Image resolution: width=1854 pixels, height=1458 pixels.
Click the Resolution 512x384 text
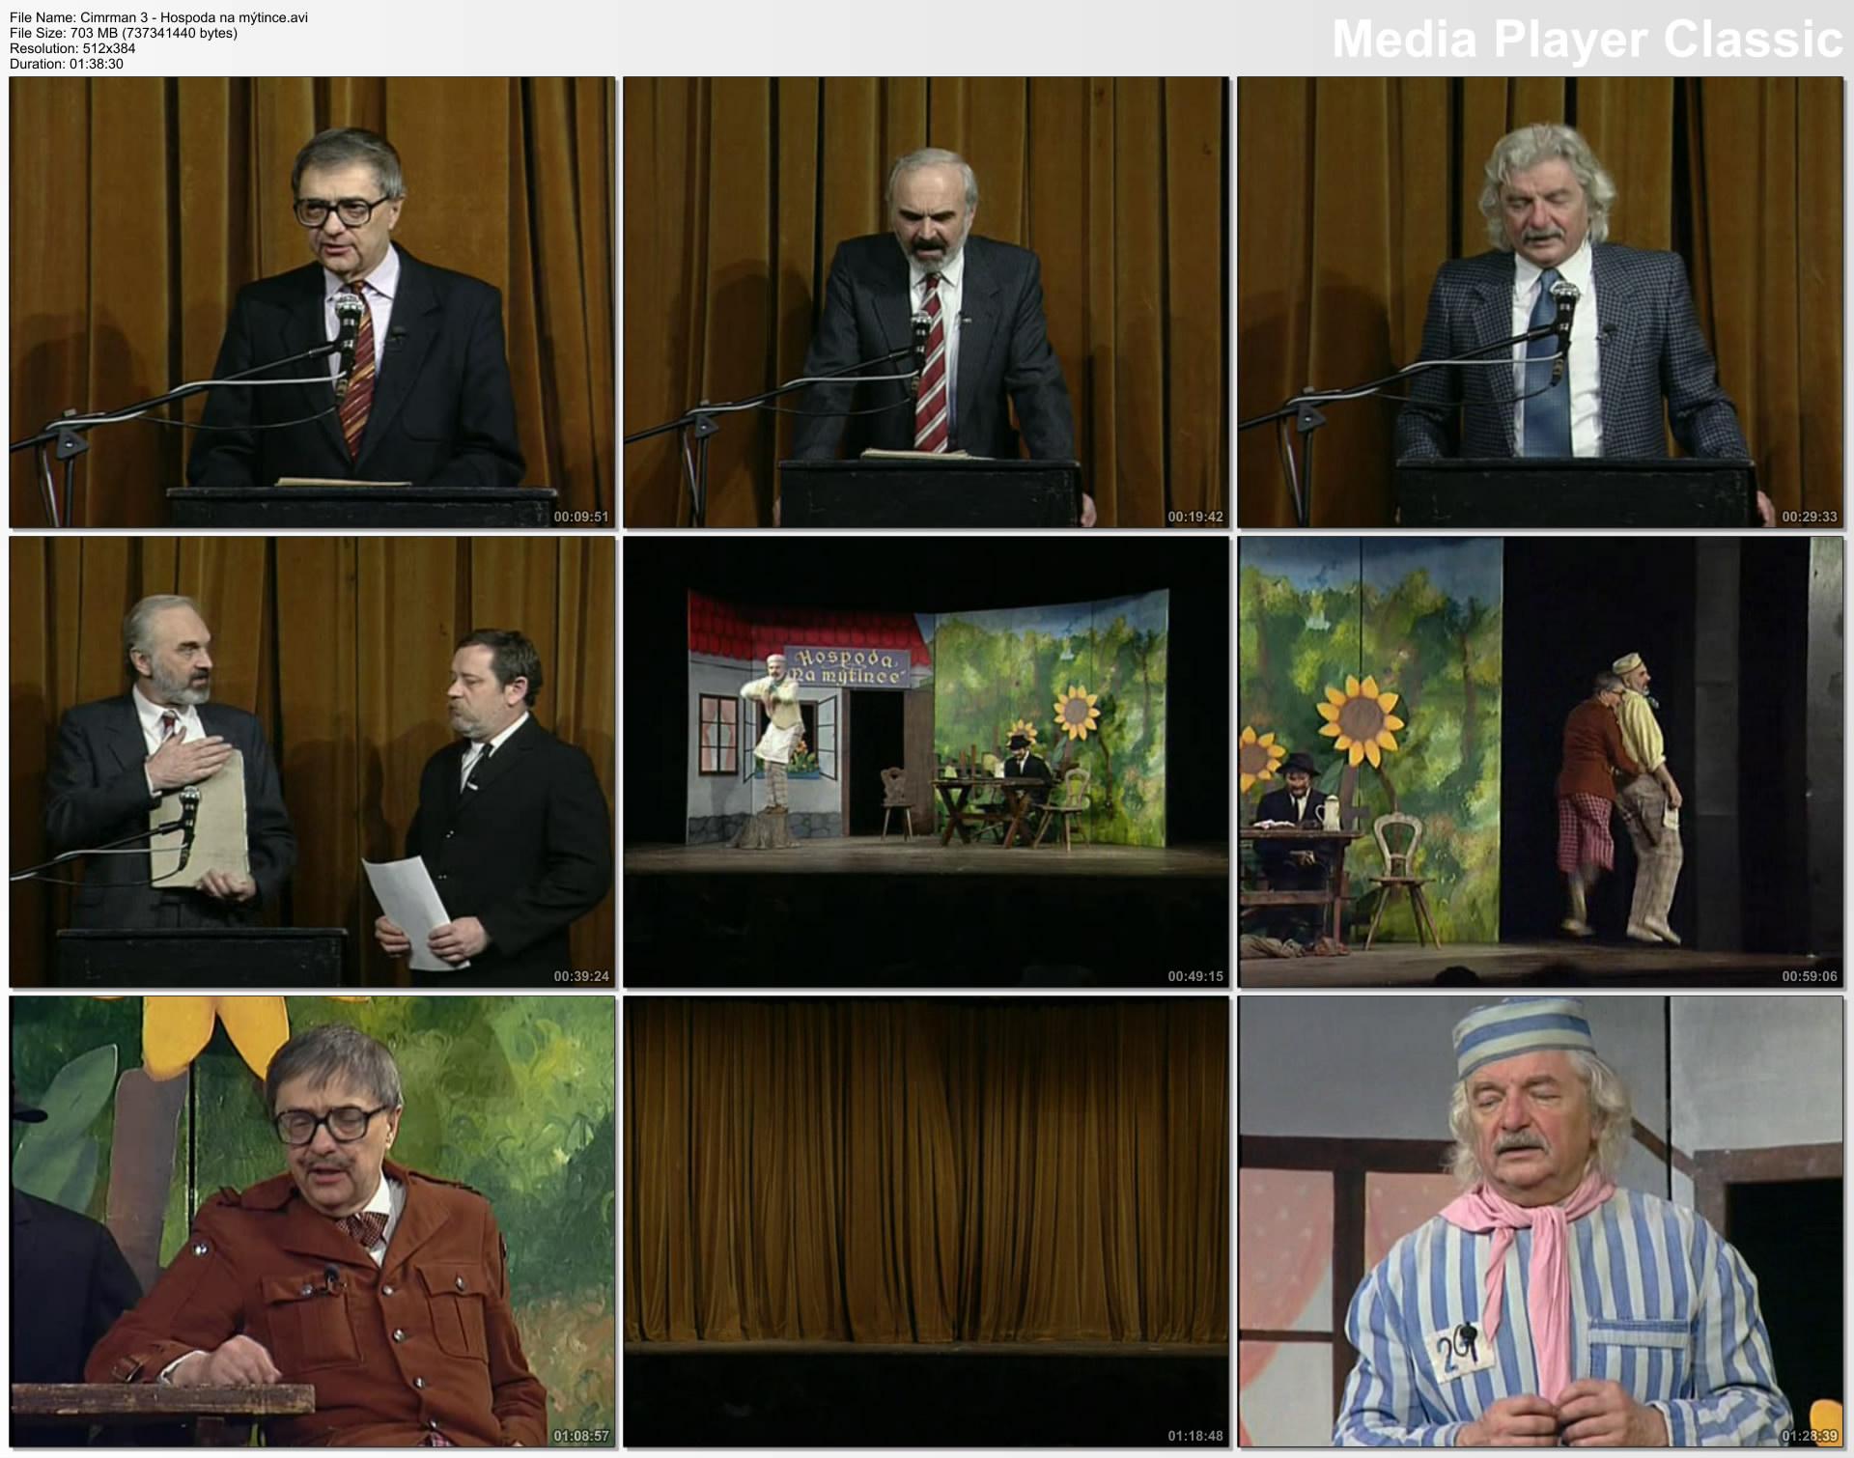click(72, 48)
